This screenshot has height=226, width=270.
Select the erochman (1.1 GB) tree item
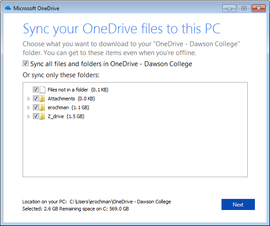coord(69,107)
